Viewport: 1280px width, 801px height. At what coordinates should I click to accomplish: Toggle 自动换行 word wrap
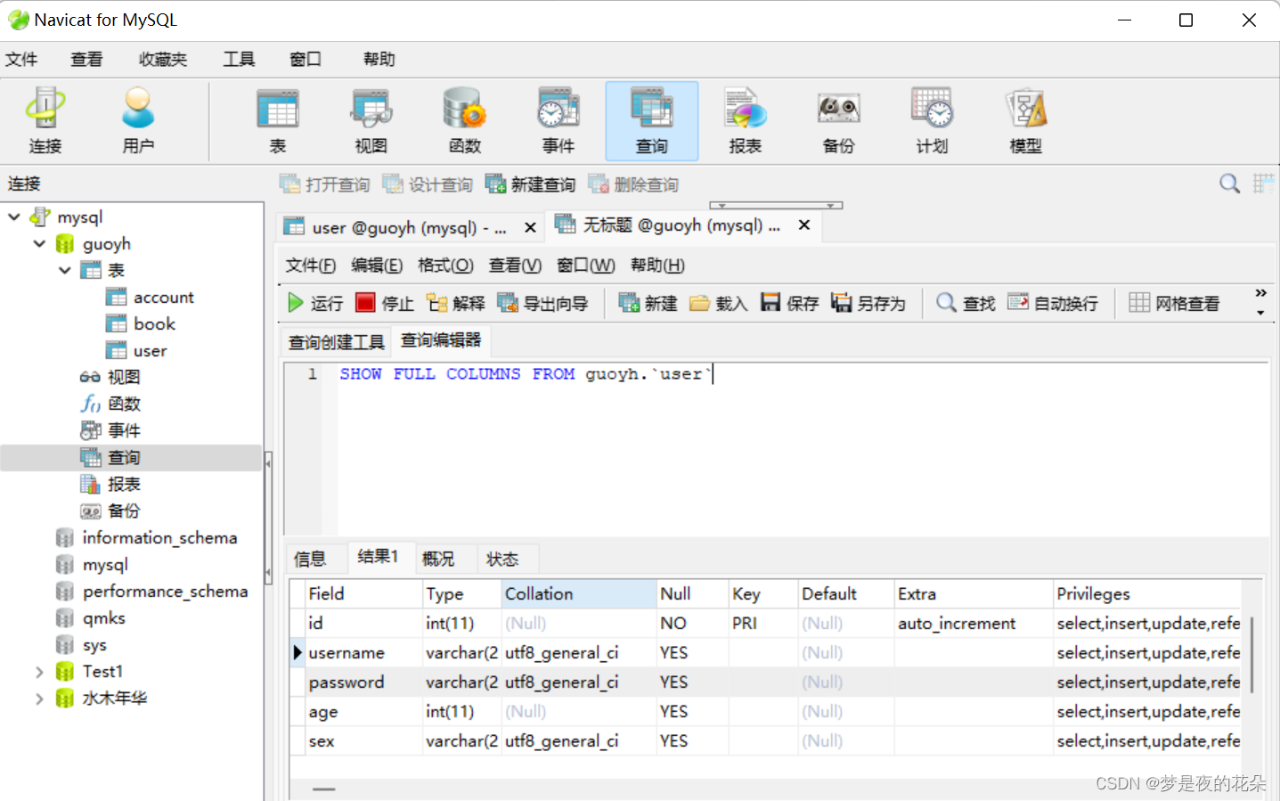coord(1053,304)
